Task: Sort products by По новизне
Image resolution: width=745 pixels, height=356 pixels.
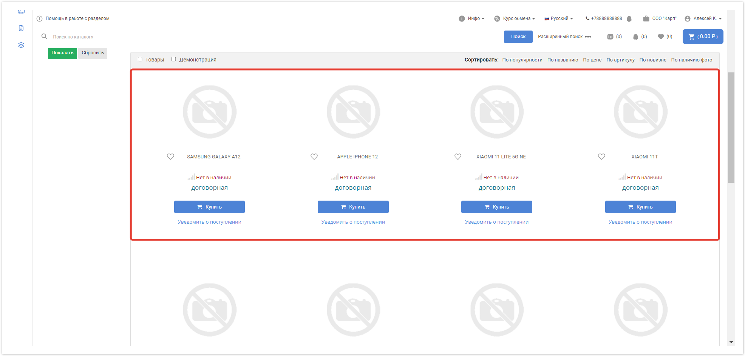Action: click(x=652, y=60)
